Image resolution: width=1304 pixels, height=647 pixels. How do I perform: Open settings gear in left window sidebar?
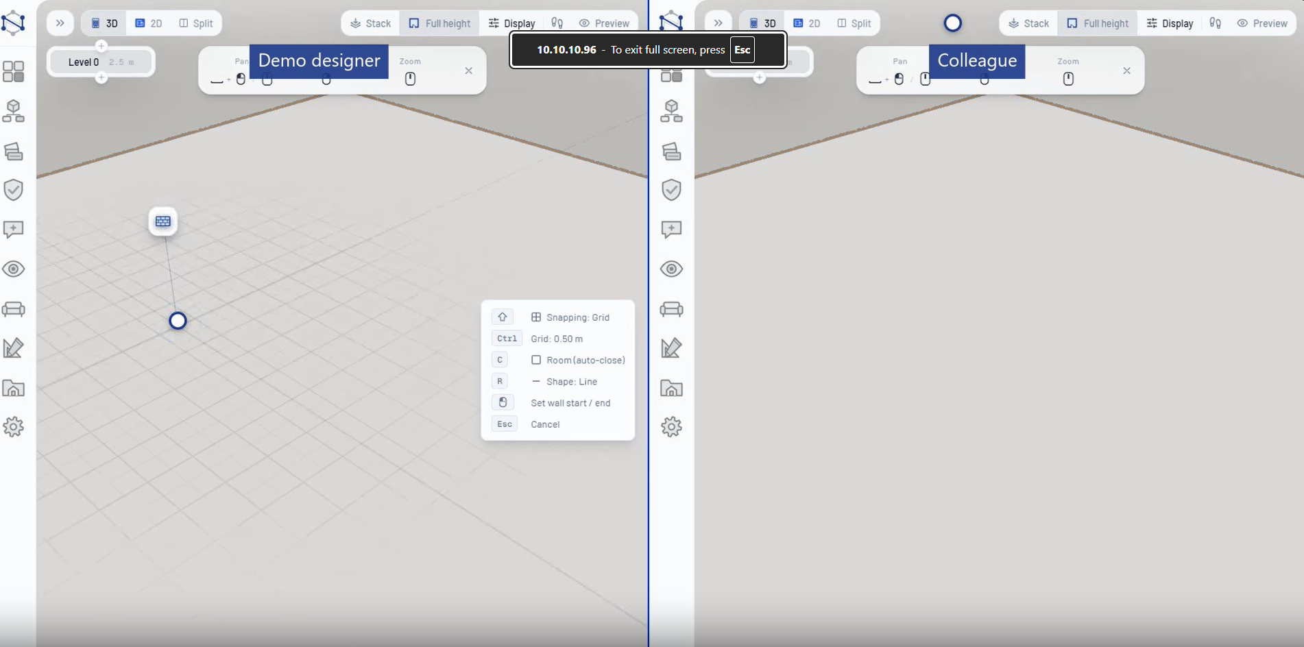coord(14,427)
